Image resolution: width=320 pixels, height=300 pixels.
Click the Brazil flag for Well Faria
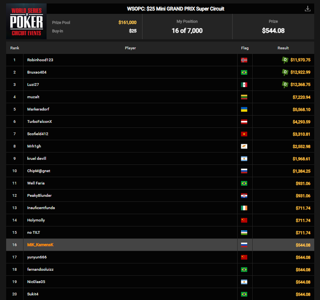(x=244, y=183)
